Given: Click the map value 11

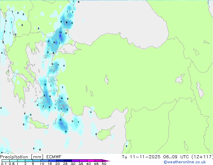Looking at the screenshot, I should click(x=60, y=33).
